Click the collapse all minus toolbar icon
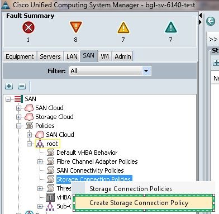Viewport: 219px width, 214px height. click(x=22, y=86)
